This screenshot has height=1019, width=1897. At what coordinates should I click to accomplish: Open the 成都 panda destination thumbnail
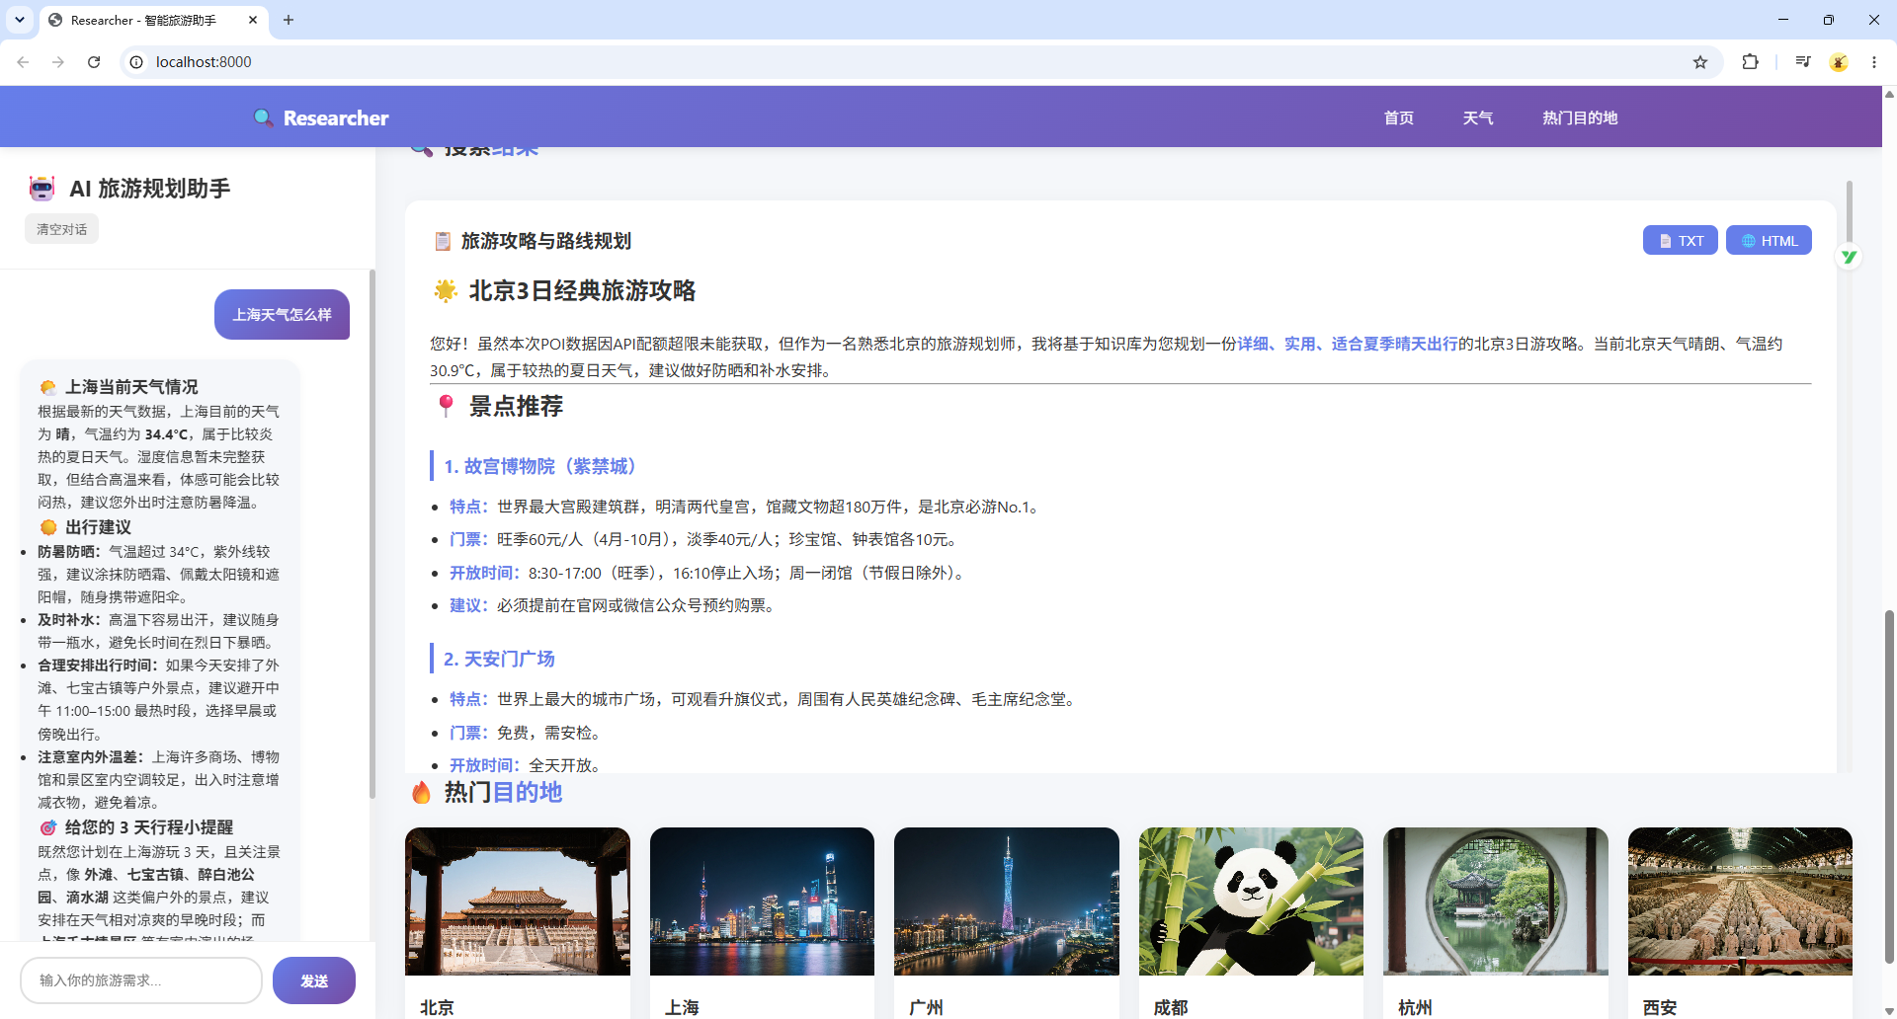[x=1251, y=901]
